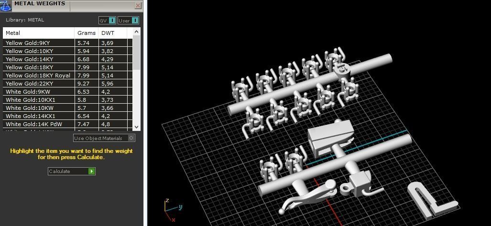Screen dimensions: 491x226
Task: Click the 9.27 grams value
Action: pyautogui.click(x=83, y=84)
